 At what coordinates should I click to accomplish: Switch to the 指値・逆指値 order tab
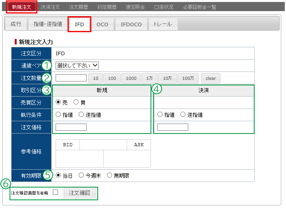click(48, 24)
